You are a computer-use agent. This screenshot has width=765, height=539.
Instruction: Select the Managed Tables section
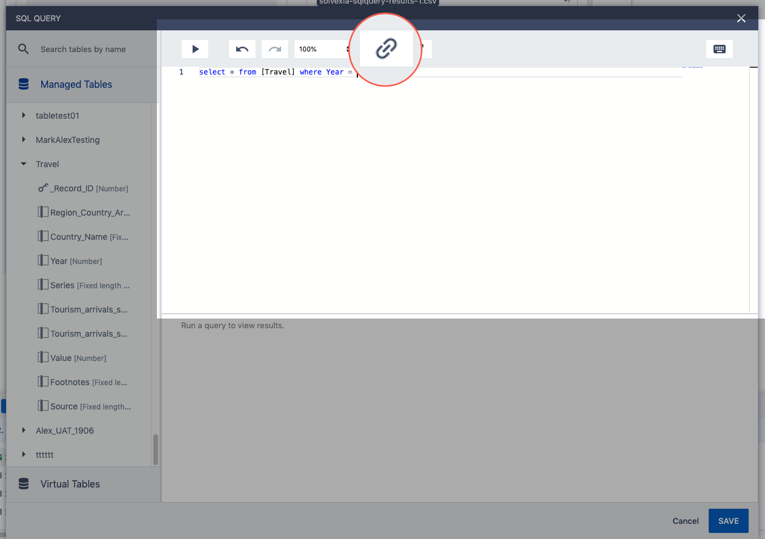(x=76, y=85)
